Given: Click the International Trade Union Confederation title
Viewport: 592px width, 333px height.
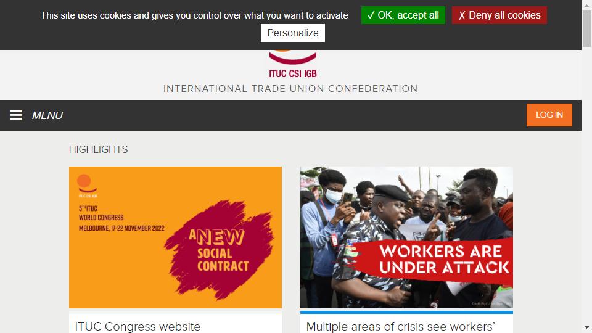Looking at the screenshot, I should pyautogui.click(x=290, y=89).
